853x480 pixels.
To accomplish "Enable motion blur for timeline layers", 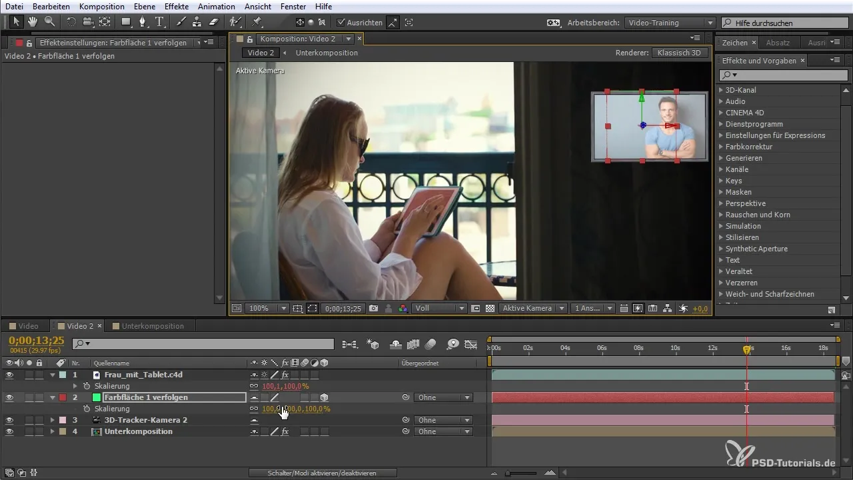I will [430, 345].
